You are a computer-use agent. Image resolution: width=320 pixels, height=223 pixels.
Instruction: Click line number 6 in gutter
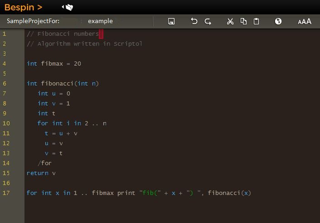click(x=5, y=84)
